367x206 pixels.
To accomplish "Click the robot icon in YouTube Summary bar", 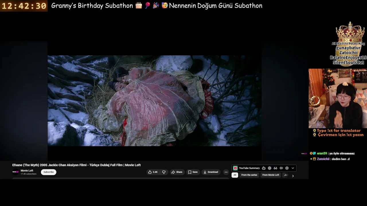I will click(x=263, y=168).
